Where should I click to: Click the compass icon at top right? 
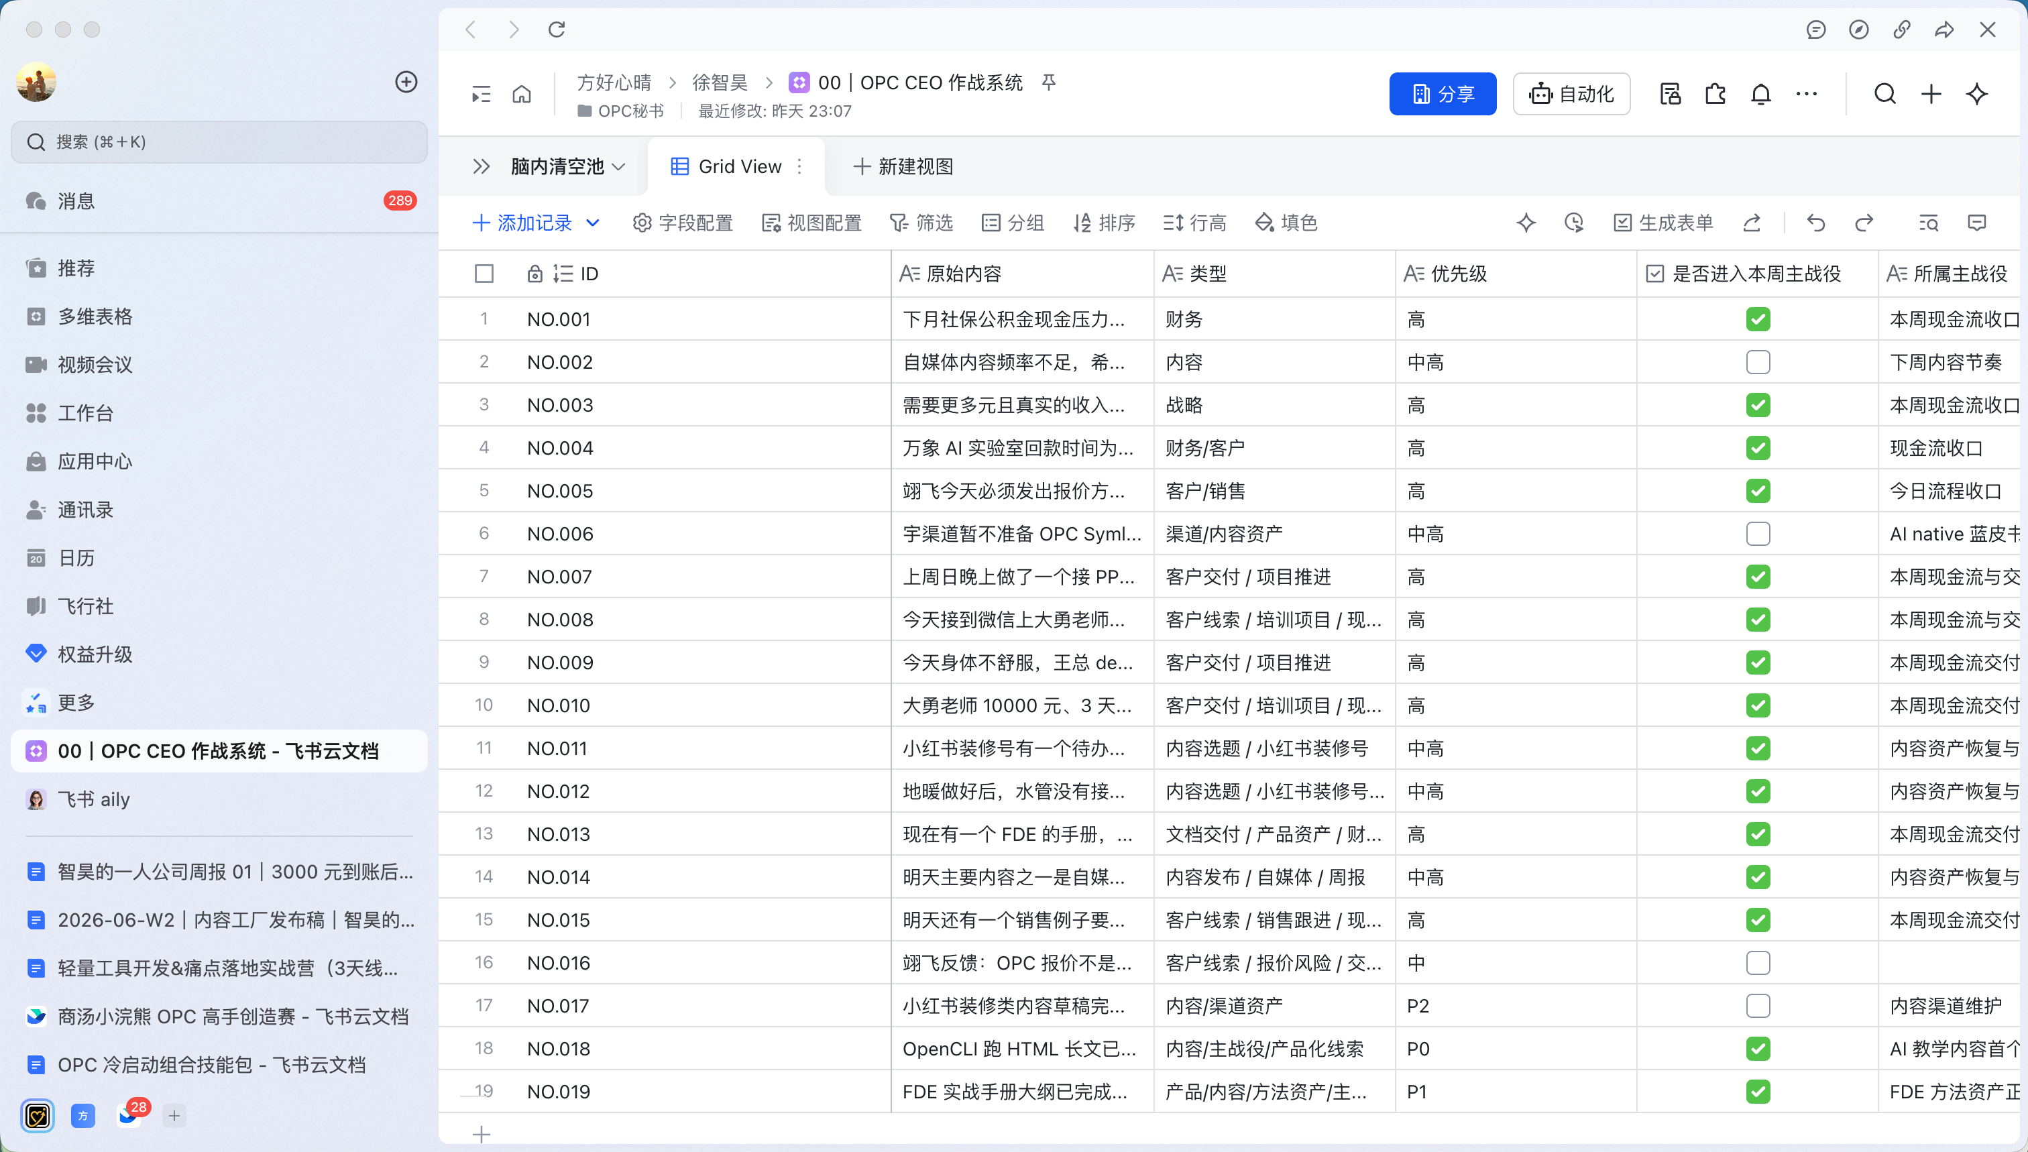point(1859,30)
